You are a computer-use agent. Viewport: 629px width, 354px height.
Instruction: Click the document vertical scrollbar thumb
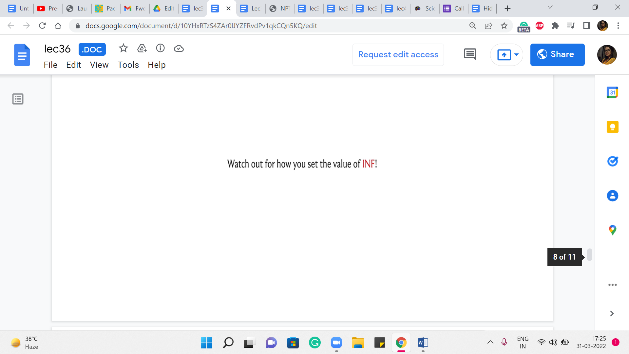(590, 255)
